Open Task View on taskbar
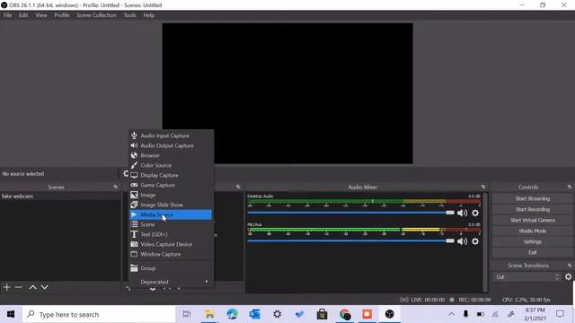 (187, 314)
